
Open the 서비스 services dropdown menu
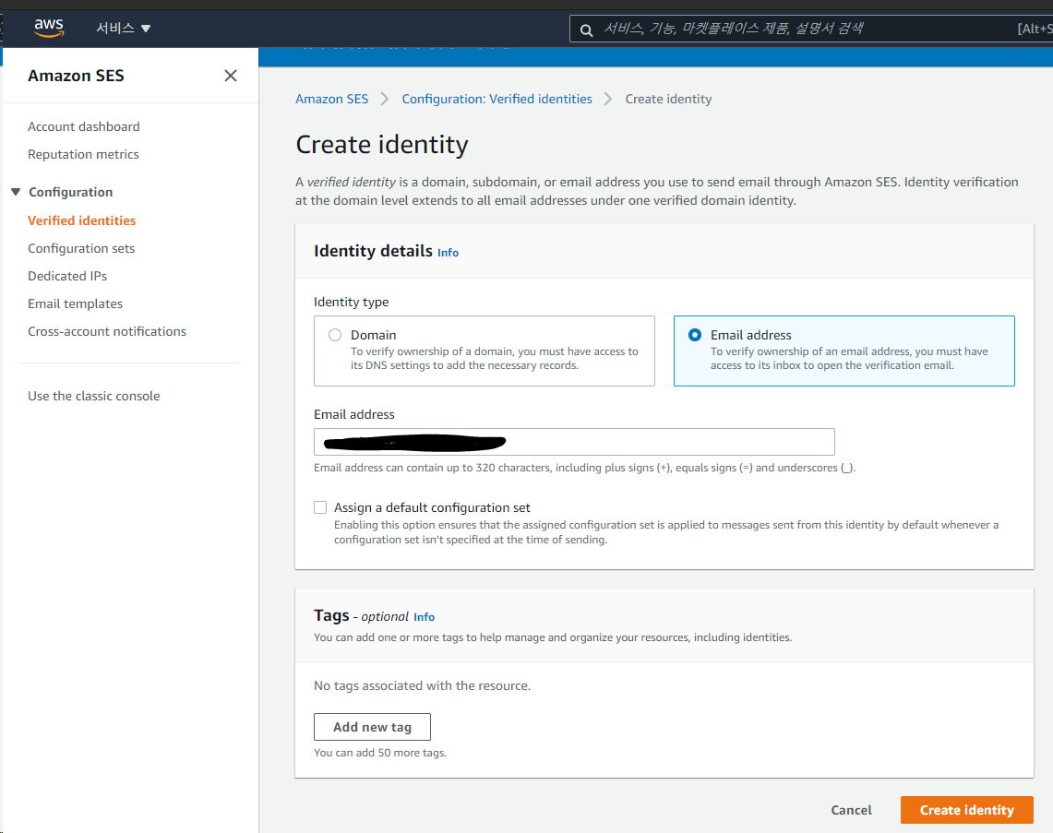[x=124, y=29]
